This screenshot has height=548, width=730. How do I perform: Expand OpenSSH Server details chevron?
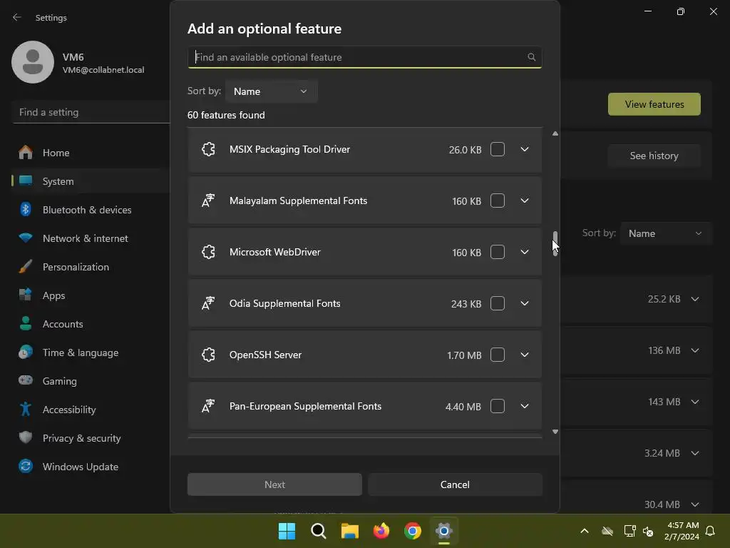tap(524, 355)
